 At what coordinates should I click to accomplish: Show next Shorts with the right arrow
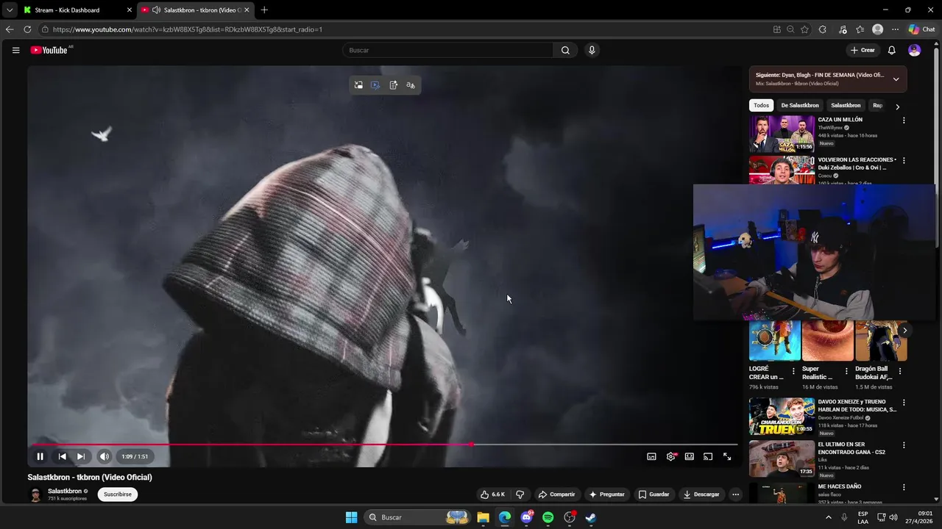coord(904,331)
